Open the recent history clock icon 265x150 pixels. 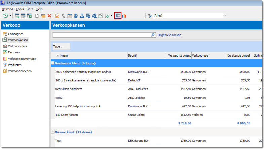6,16
